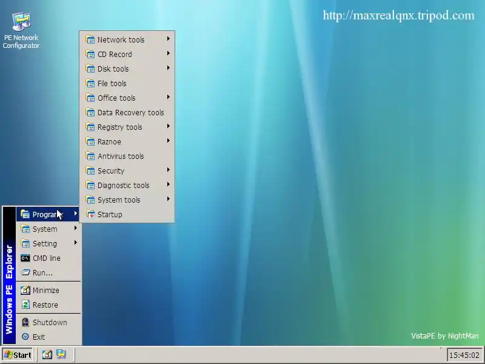Viewport: 485px width, 364px height.
Task: Click the Shutdown icon
Action: [25, 322]
